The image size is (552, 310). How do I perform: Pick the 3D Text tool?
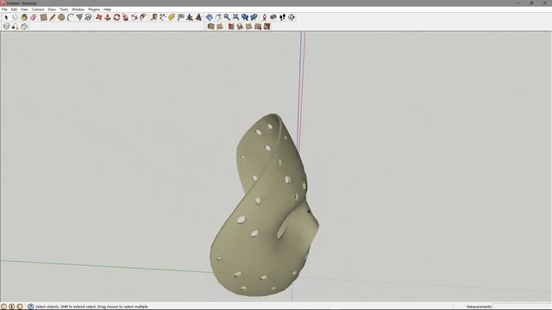tap(198, 17)
